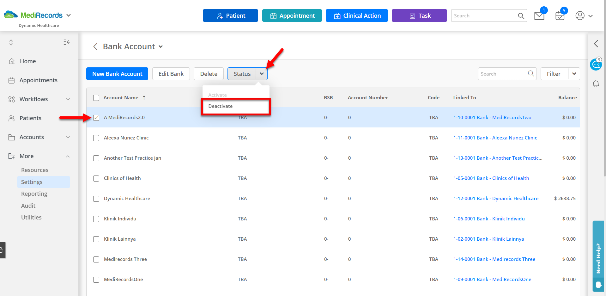Open 1-06-0001 Bank - Klinik Individu link

pyautogui.click(x=489, y=219)
